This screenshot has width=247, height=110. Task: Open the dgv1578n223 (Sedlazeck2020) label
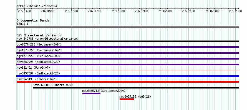39,50
